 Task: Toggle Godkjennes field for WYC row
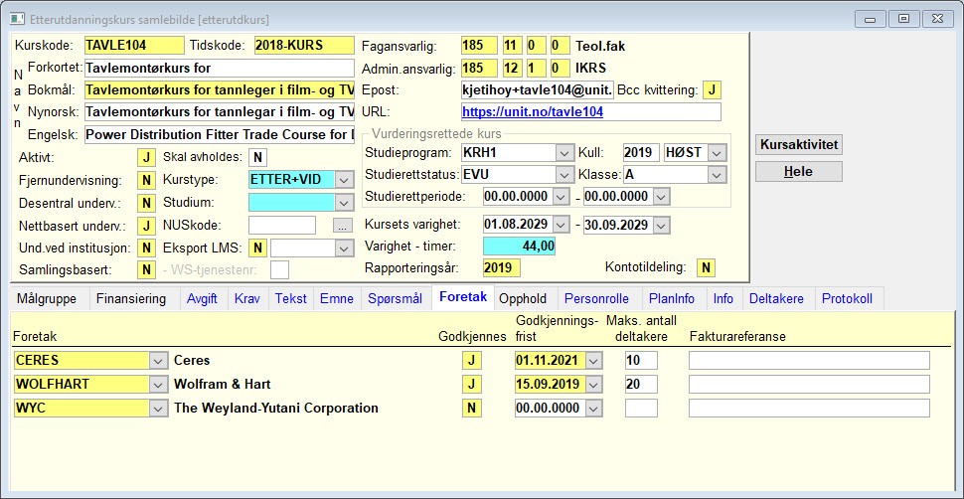point(471,408)
